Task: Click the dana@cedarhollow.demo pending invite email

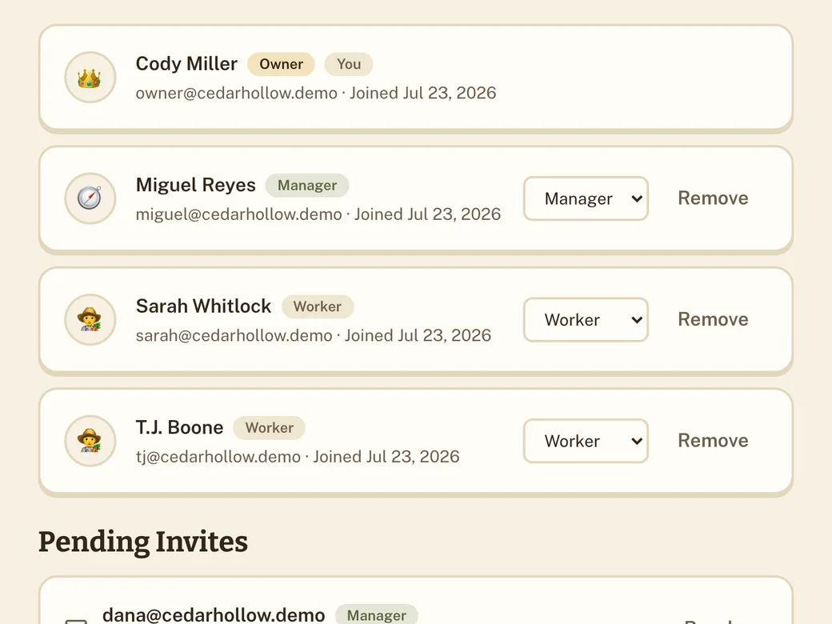Action: click(x=214, y=614)
